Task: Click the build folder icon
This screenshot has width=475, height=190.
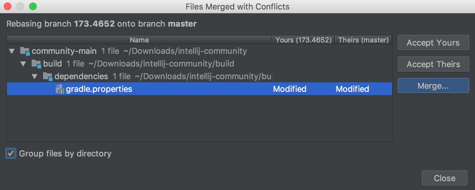Action: click(36, 64)
